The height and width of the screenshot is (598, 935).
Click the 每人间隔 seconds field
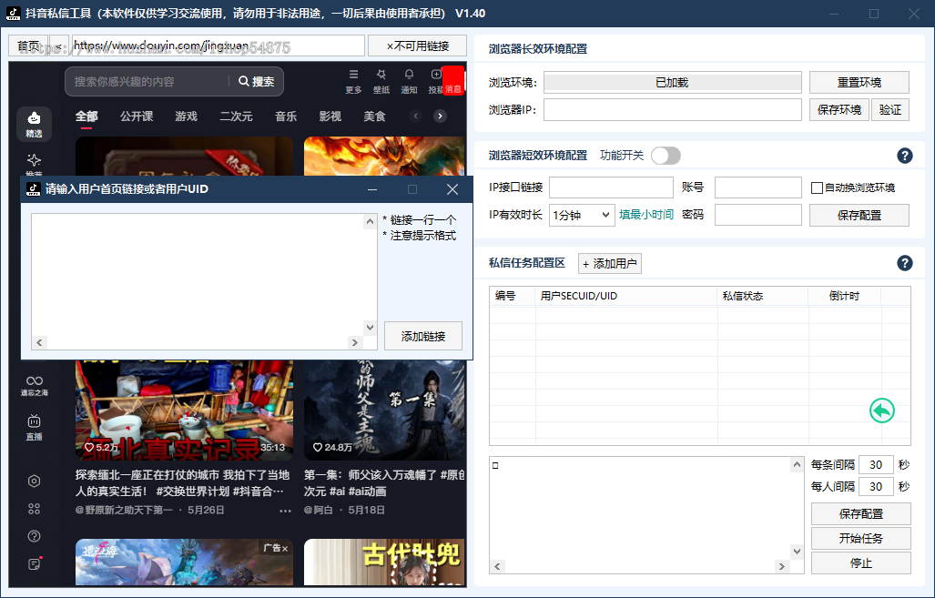tap(876, 487)
